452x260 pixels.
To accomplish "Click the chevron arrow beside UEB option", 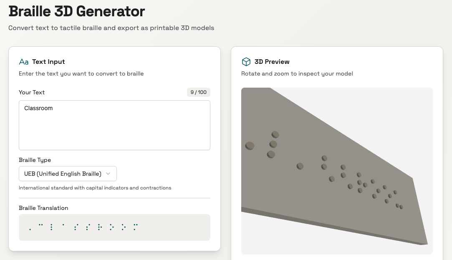I will (x=109, y=174).
